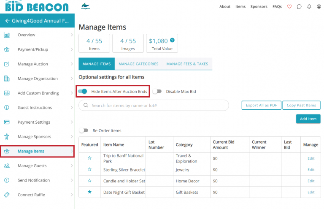Expand the Connect Raffle chevron

click(x=71, y=195)
